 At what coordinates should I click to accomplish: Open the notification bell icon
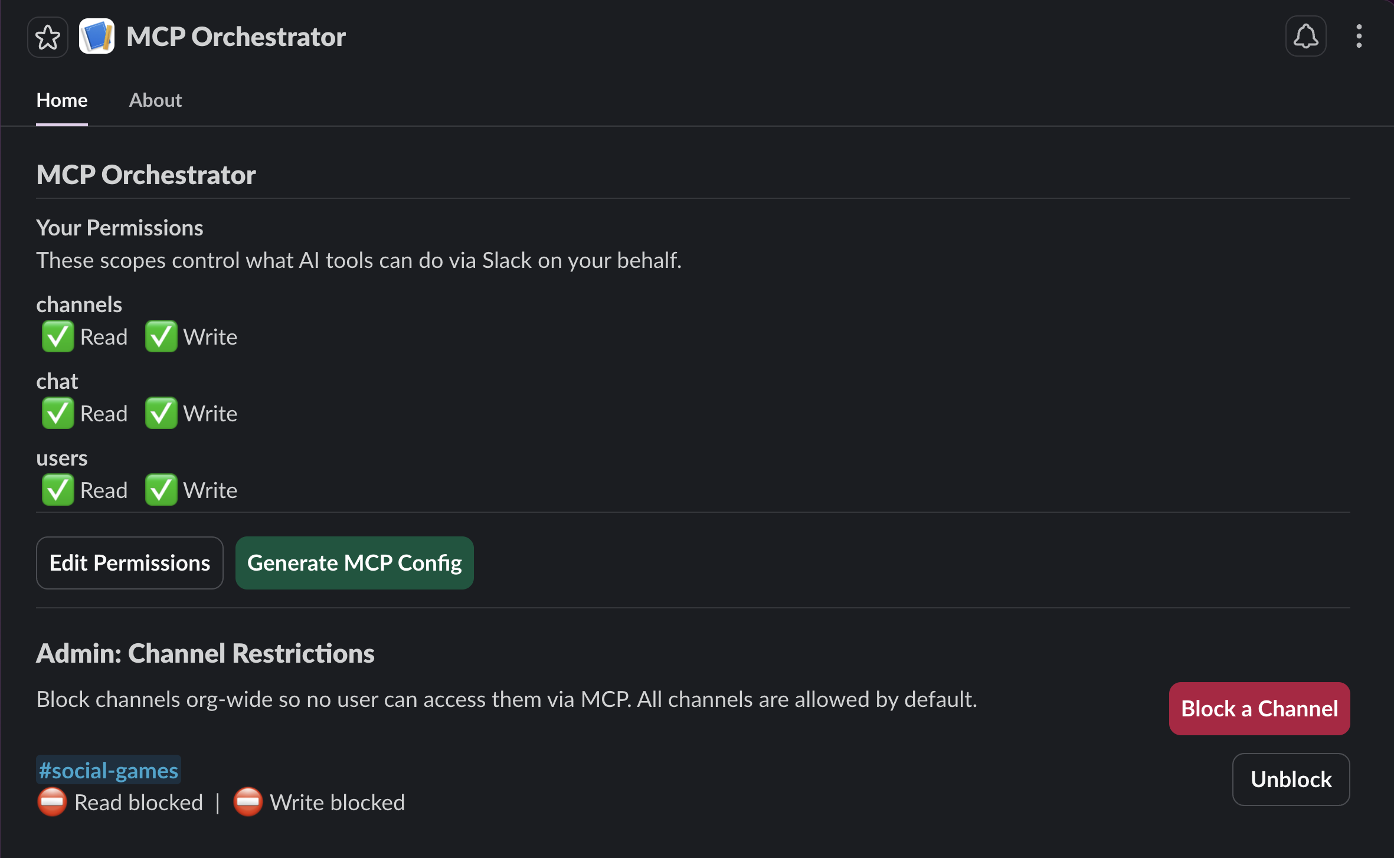coord(1305,37)
